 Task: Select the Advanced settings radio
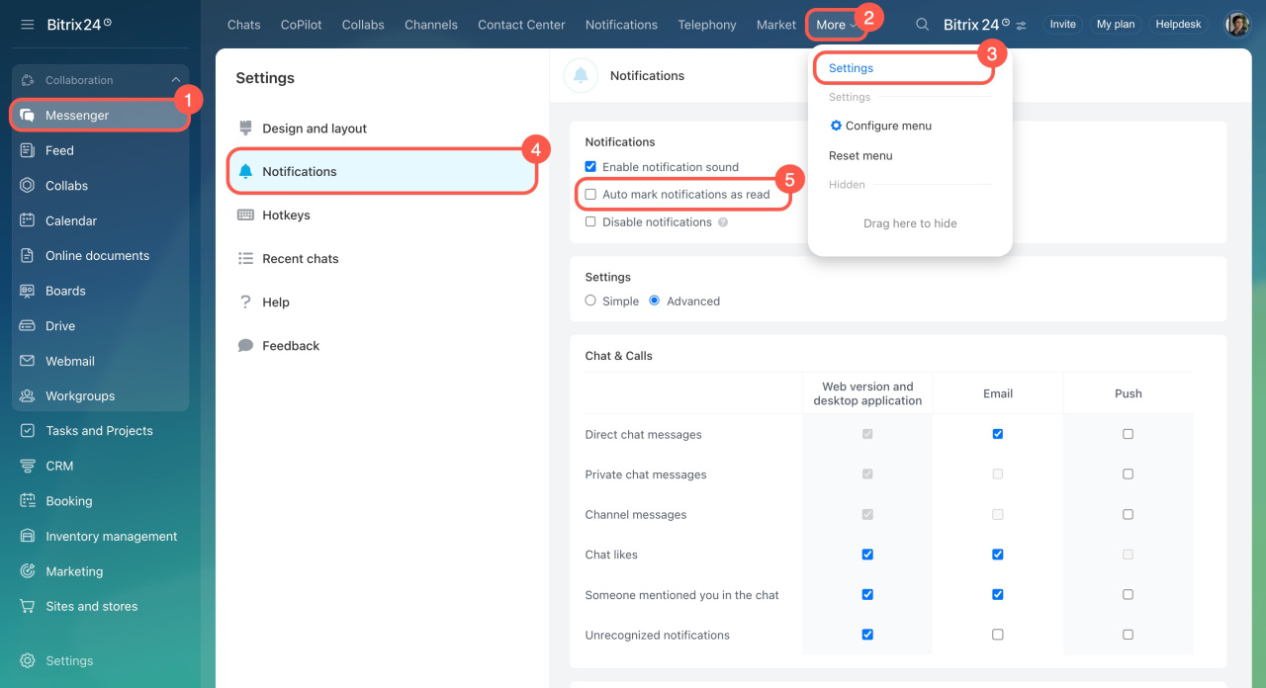(655, 301)
